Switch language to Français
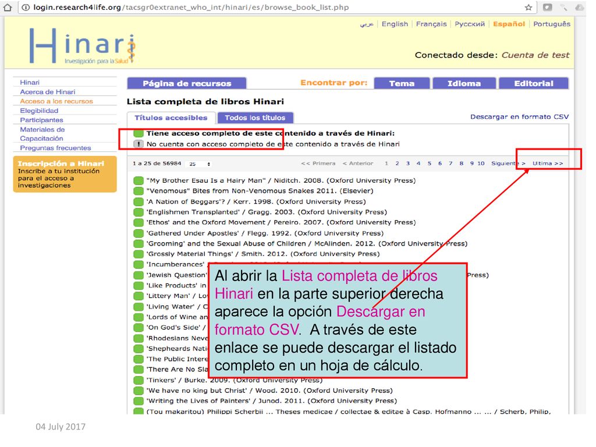The image size is (596, 447). (431, 24)
